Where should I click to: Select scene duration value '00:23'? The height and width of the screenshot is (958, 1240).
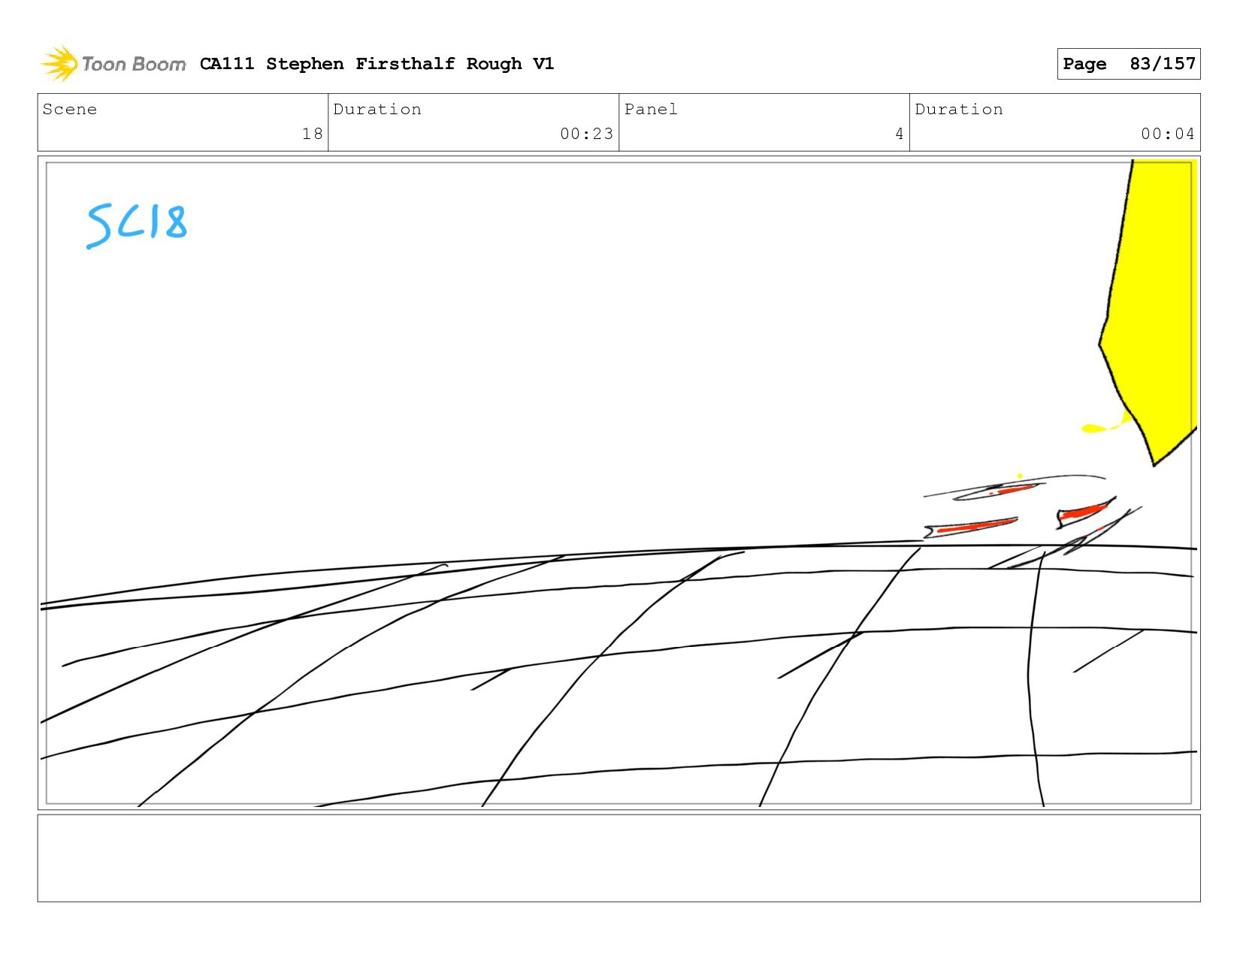pos(586,134)
